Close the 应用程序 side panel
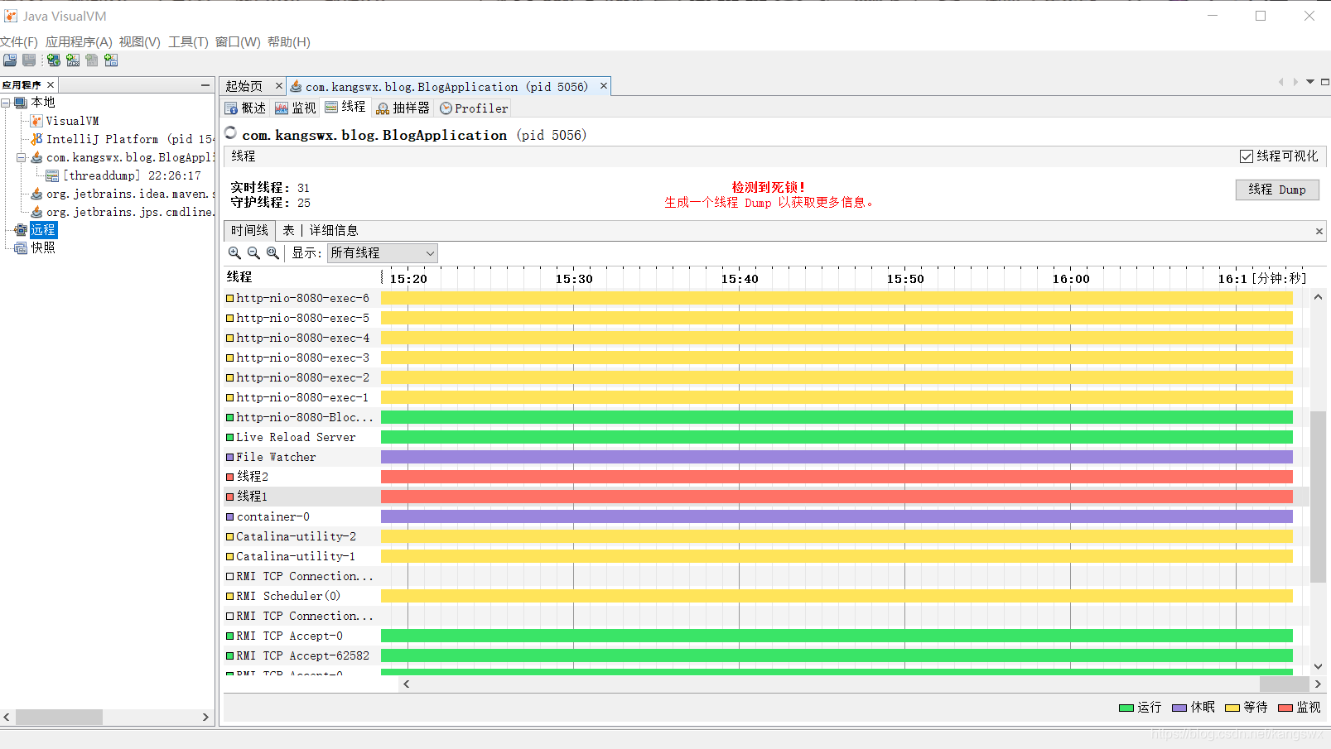 (x=51, y=84)
